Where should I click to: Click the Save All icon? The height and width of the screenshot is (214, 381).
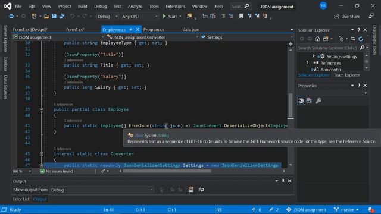coord(62,16)
